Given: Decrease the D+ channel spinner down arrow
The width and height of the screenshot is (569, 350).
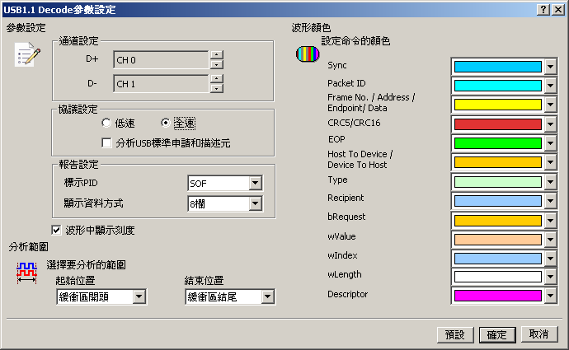Looking at the screenshot, I should [217, 64].
